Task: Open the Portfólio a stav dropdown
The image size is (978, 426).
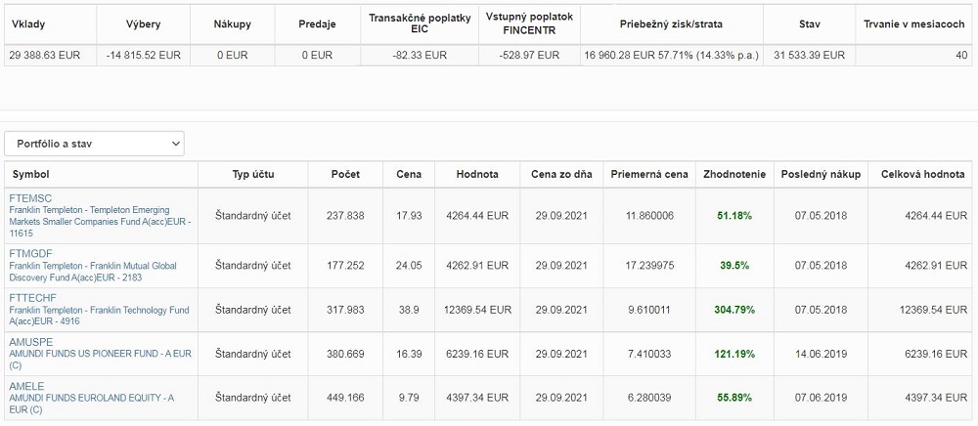Action: pyautogui.click(x=94, y=144)
